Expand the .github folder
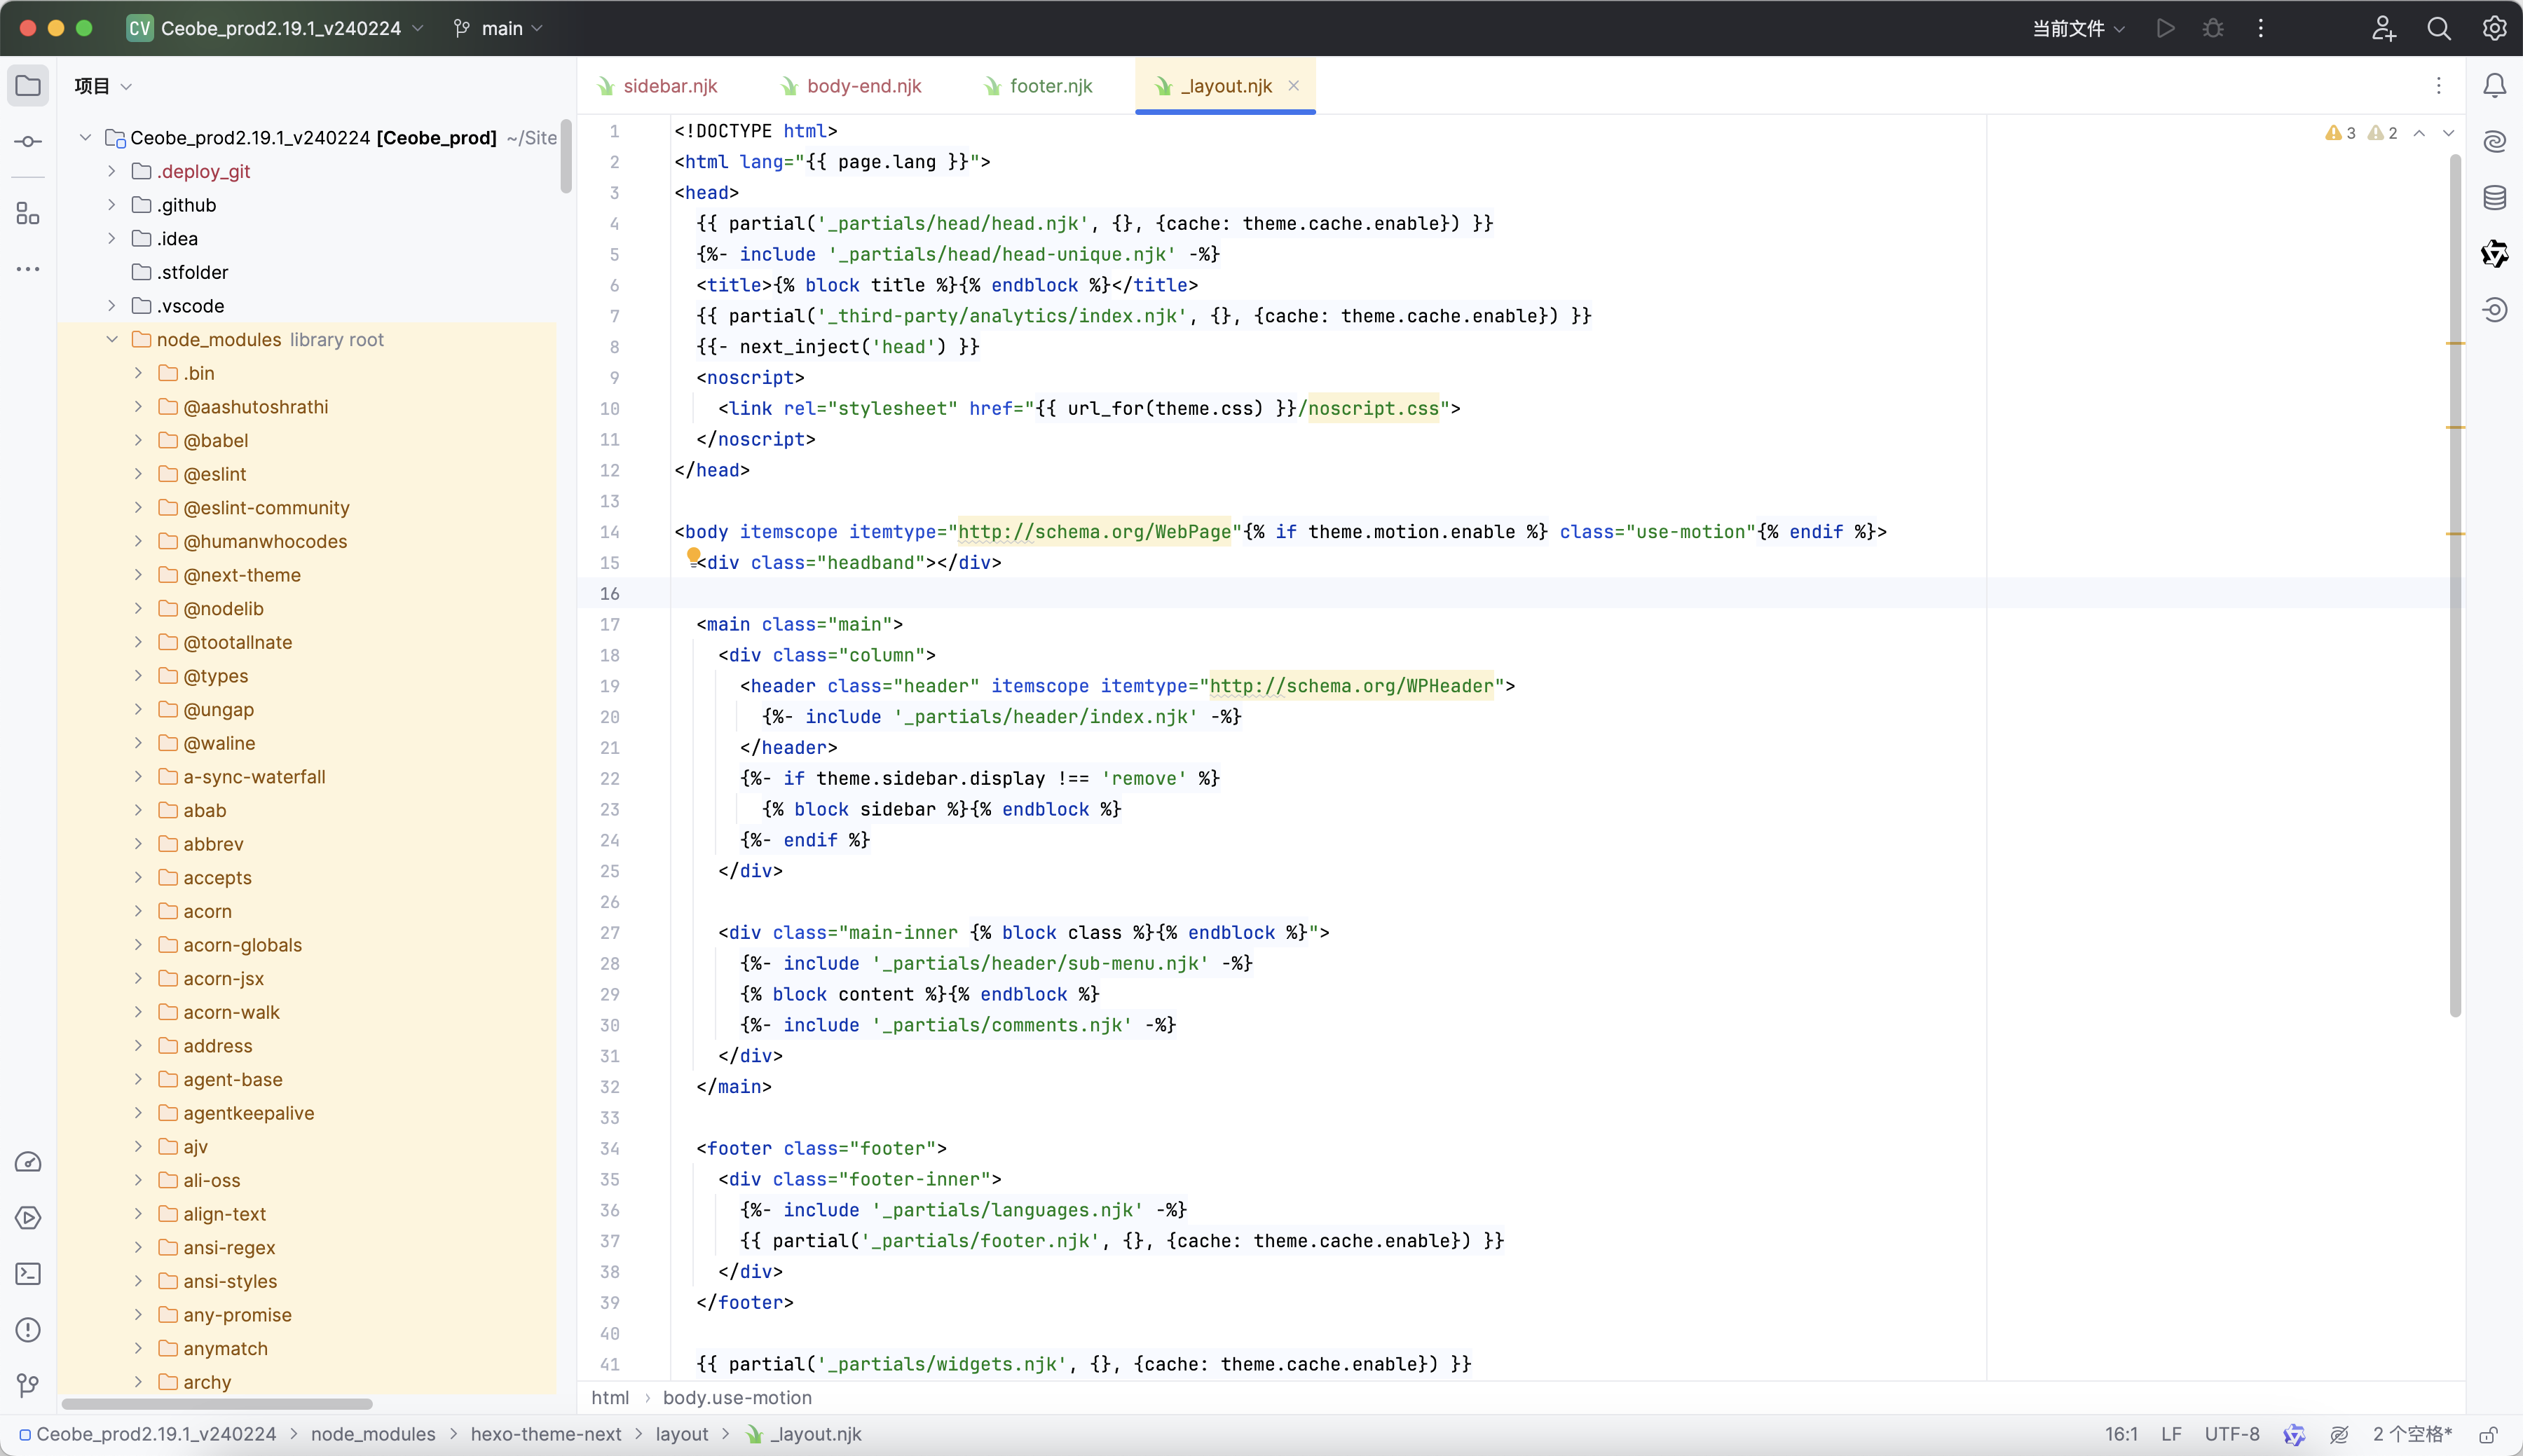The height and width of the screenshot is (1456, 2523). [x=112, y=205]
